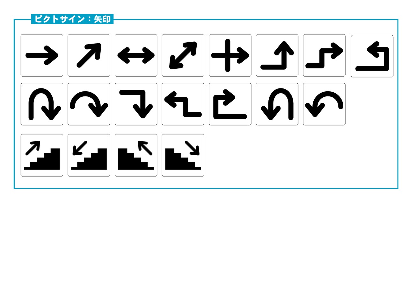Click the ピクトサイン：矢印 header label
408x288 pixels.
72,19
